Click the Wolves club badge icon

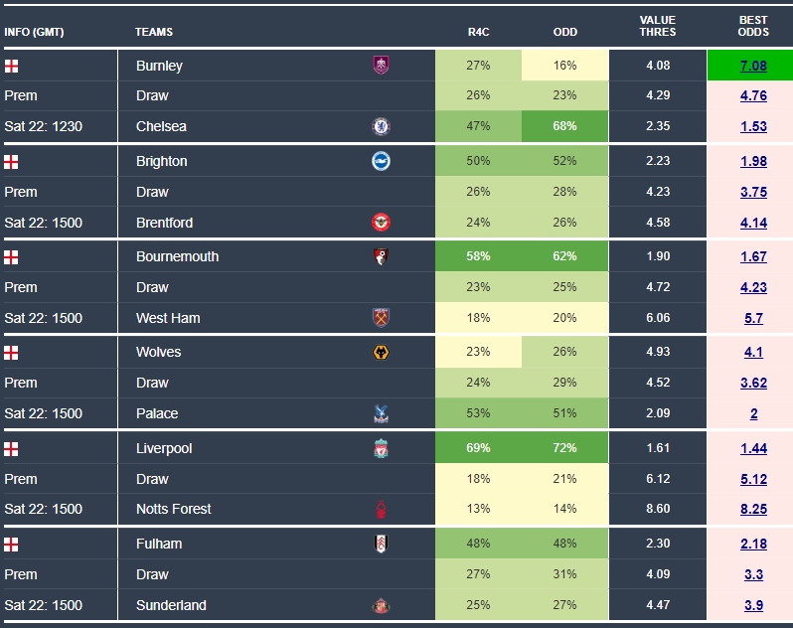(381, 352)
